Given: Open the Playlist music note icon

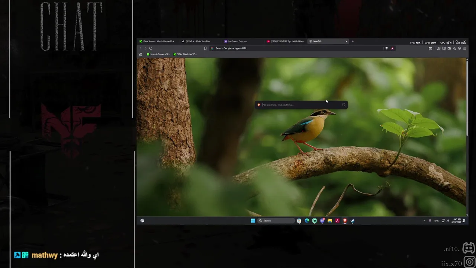Looking at the screenshot, I should click(x=439, y=48).
